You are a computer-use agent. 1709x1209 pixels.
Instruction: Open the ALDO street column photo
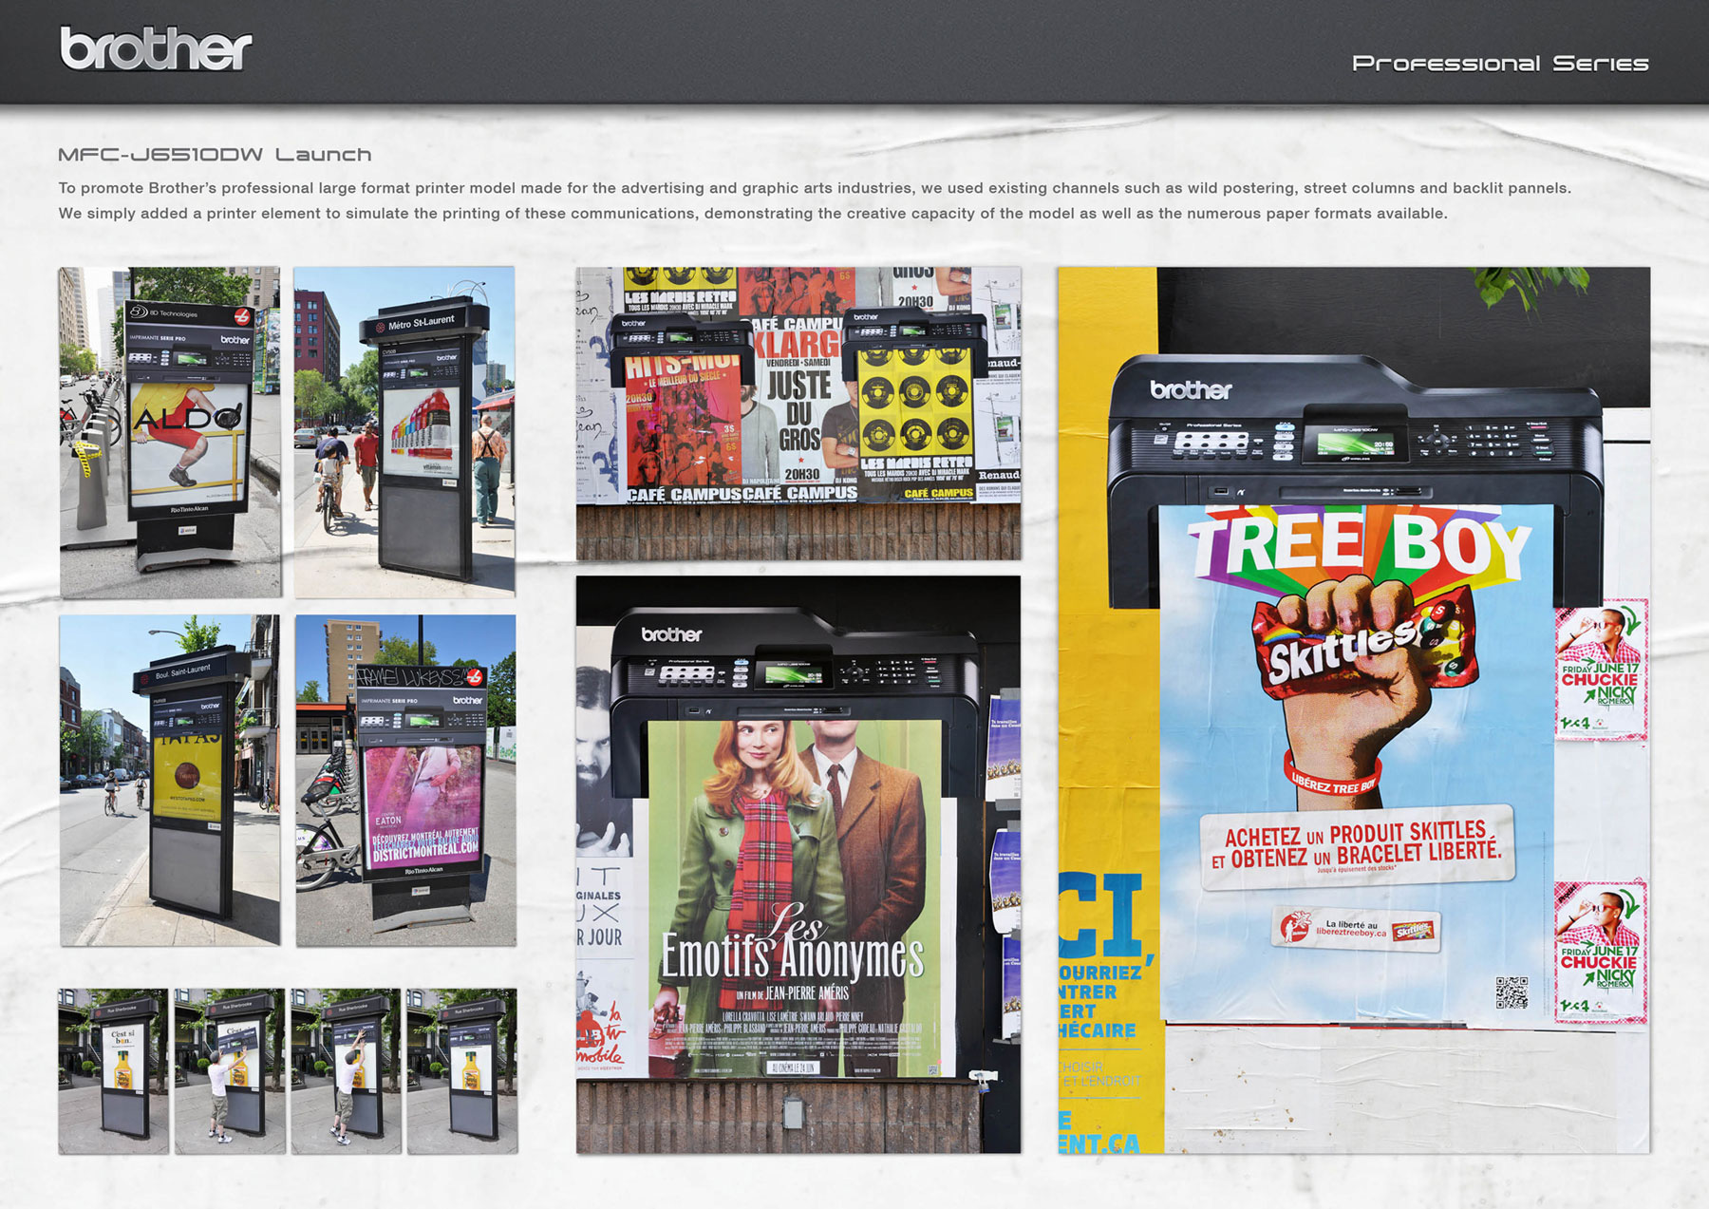coord(170,432)
